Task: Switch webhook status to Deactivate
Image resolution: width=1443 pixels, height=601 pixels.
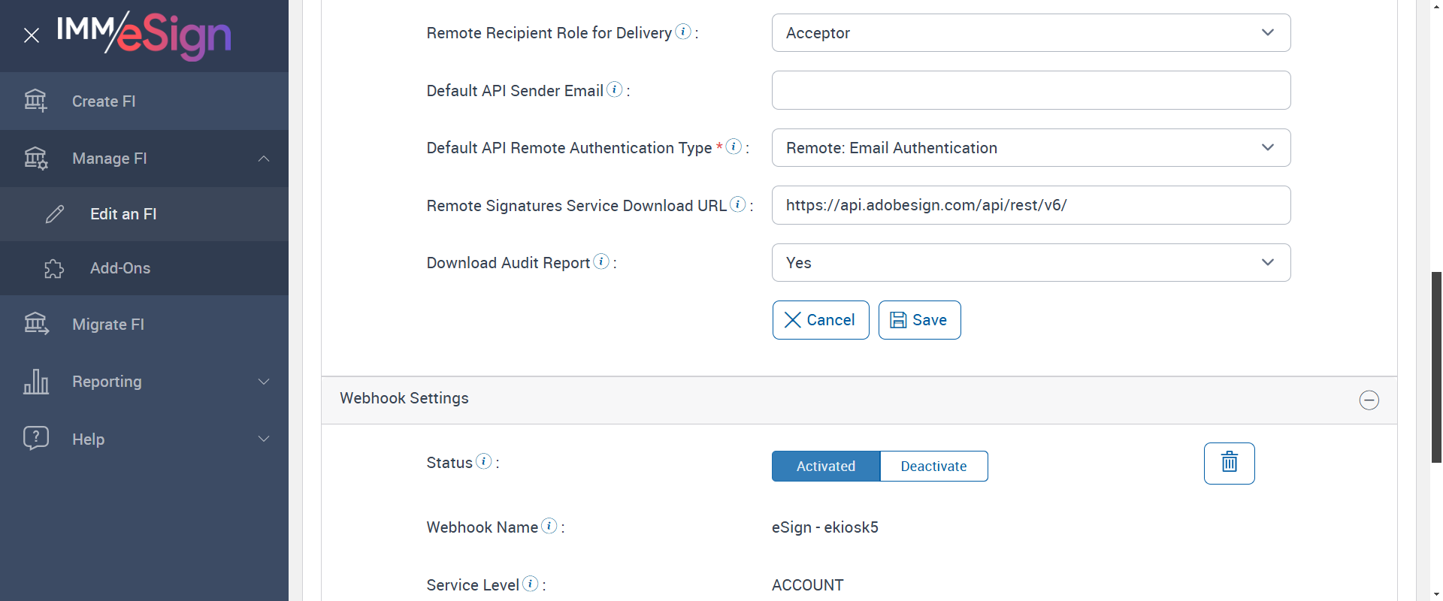Action: [x=933, y=466]
